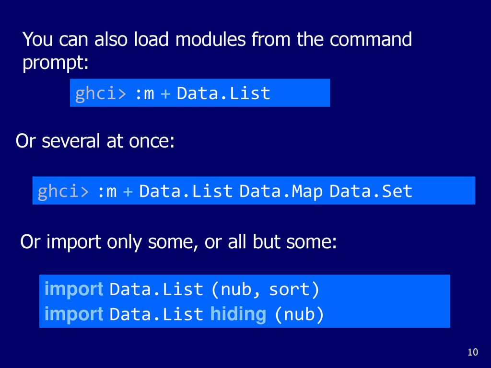491x368 pixels.
Task: Click the slide number 10
Action: (x=473, y=352)
